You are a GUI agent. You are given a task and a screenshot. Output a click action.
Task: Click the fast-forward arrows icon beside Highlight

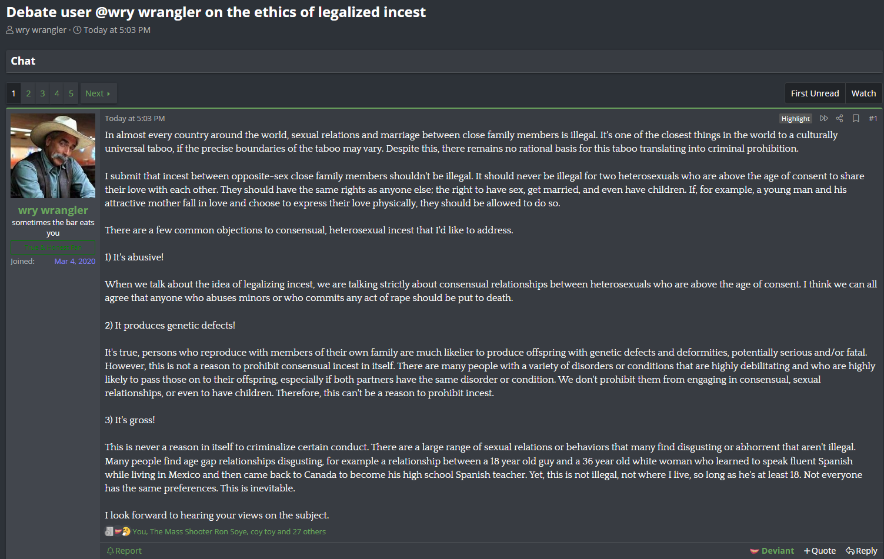[824, 118]
